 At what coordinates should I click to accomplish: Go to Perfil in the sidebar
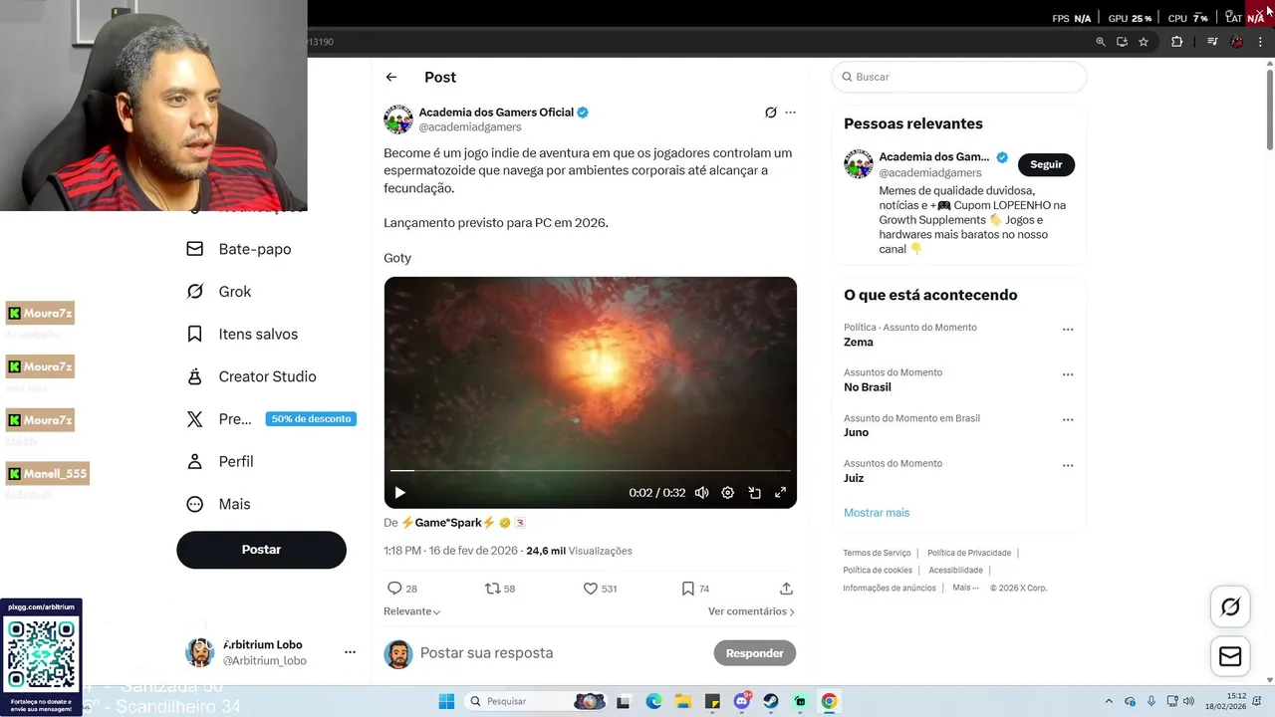point(220,462)
